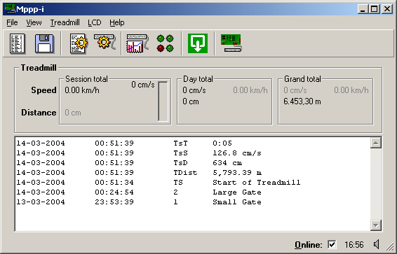Click the log scrollbar down arrow
This screenshot has width=397, height=254.
click(376, 225)
